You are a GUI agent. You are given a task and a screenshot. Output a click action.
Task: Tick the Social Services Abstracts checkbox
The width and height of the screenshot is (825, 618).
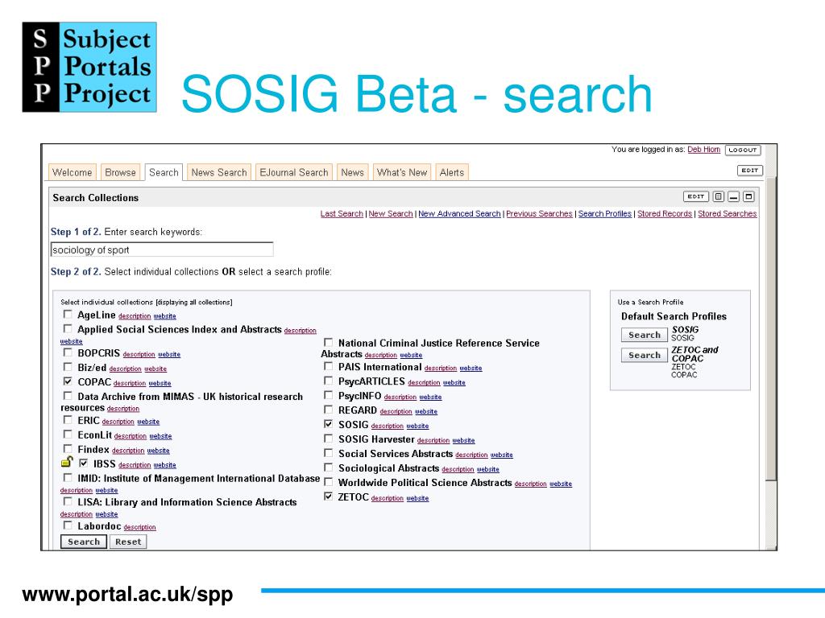(329, 452)
